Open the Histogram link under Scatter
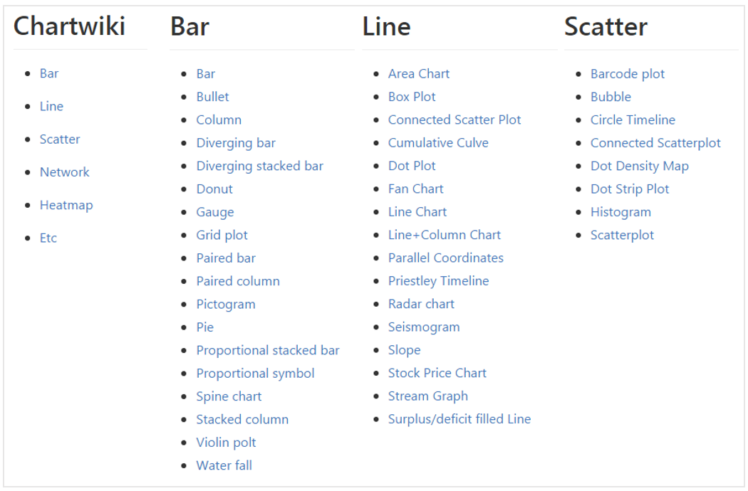Screen dimensions: 748x491 click(620, 213)
